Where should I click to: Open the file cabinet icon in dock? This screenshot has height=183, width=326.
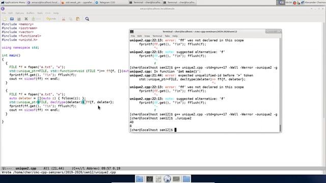(x=158, y=179)
